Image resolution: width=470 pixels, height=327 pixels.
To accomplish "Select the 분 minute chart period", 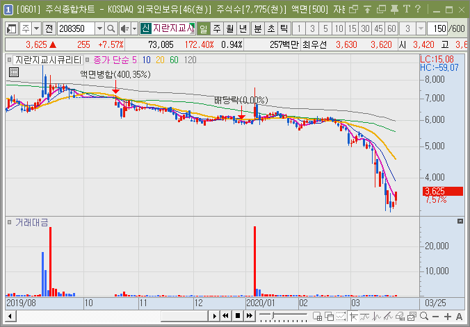I will pyautogui.click(x=257, y=28).
